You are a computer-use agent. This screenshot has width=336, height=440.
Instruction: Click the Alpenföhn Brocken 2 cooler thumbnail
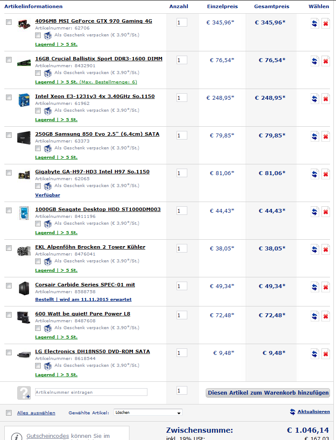click(24, 250)
